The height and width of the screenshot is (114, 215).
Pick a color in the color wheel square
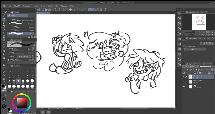[x=22, y=103]
